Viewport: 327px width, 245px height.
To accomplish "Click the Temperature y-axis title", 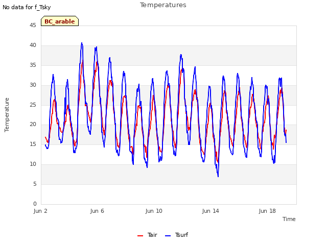I will [x=7, y=115].
